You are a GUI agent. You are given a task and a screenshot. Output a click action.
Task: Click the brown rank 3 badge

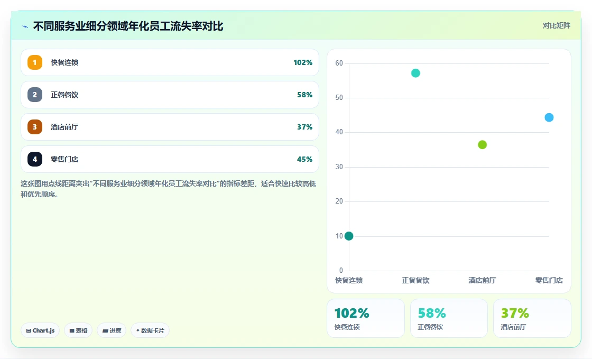[35, 127]
